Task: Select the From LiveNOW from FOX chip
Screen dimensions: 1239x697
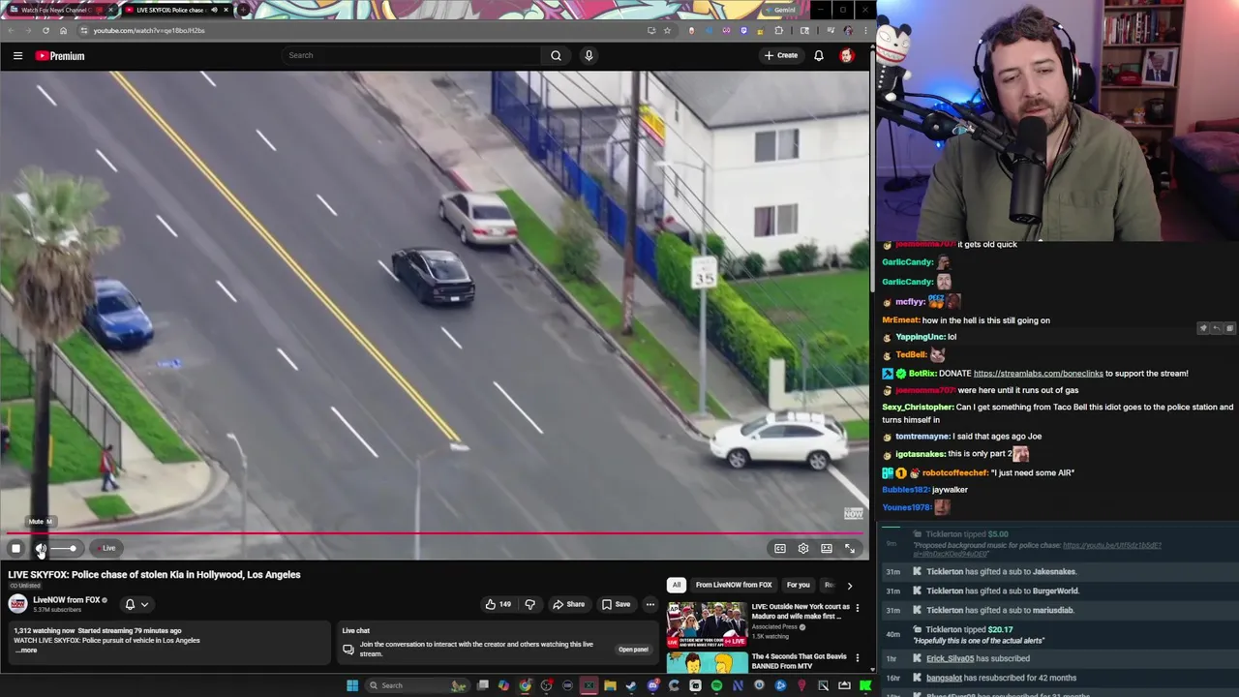Action: (734, 585)
